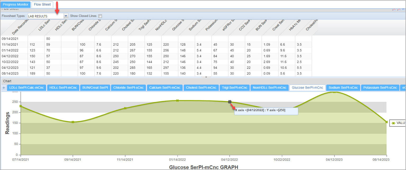This screenshot has width=406, height=170.
Task: Select the highlighted 04/12/2022 data point marker
Action: [229, 102]
